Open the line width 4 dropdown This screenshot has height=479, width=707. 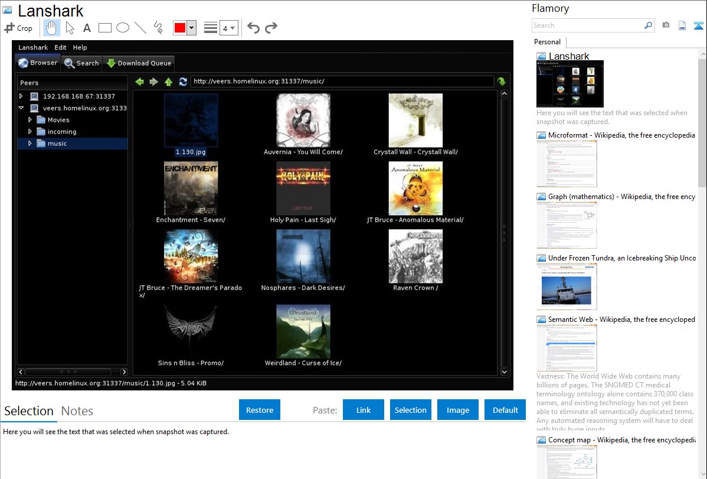pos(228,28)
